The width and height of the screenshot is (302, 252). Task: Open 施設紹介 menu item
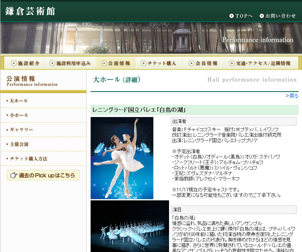pos(25,63)
